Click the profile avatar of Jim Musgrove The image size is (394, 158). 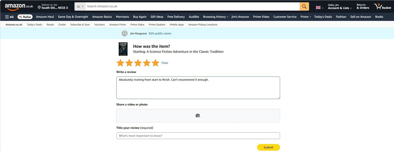(x=125, y=34)
